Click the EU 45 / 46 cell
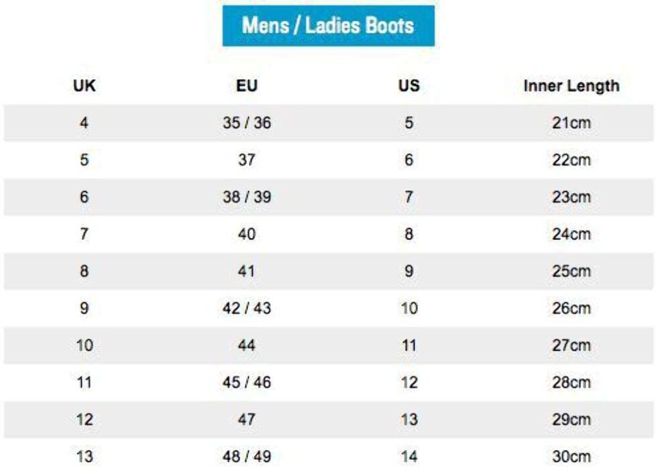 (247, 383)
